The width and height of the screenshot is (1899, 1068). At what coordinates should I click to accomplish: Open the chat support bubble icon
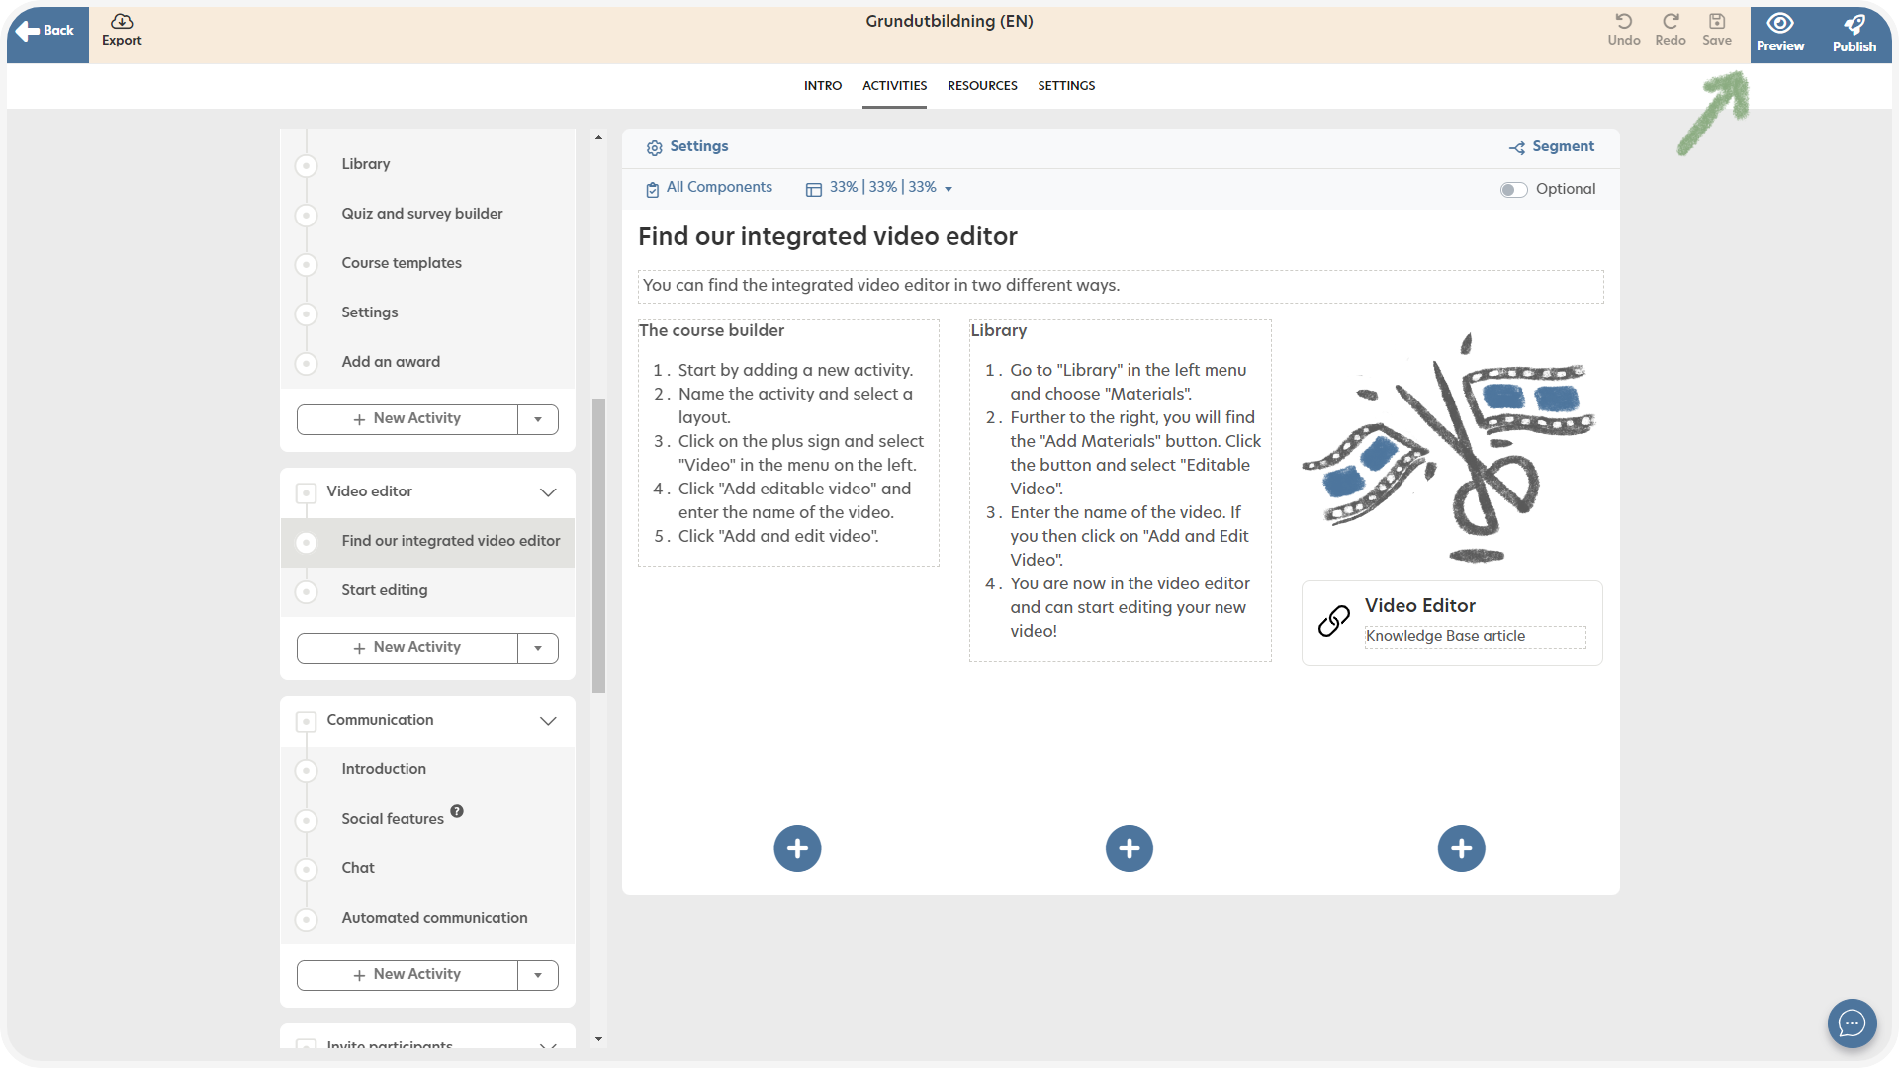1852,1023
